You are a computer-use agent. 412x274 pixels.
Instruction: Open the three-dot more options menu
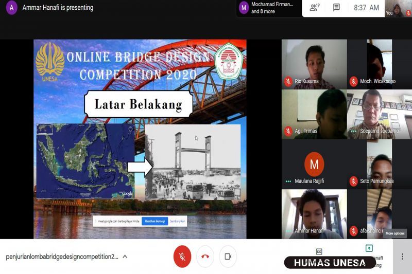coord(402,257)
